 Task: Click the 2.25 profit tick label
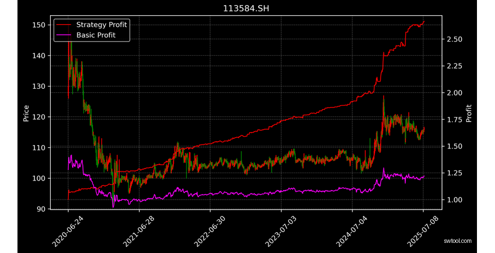455,66
